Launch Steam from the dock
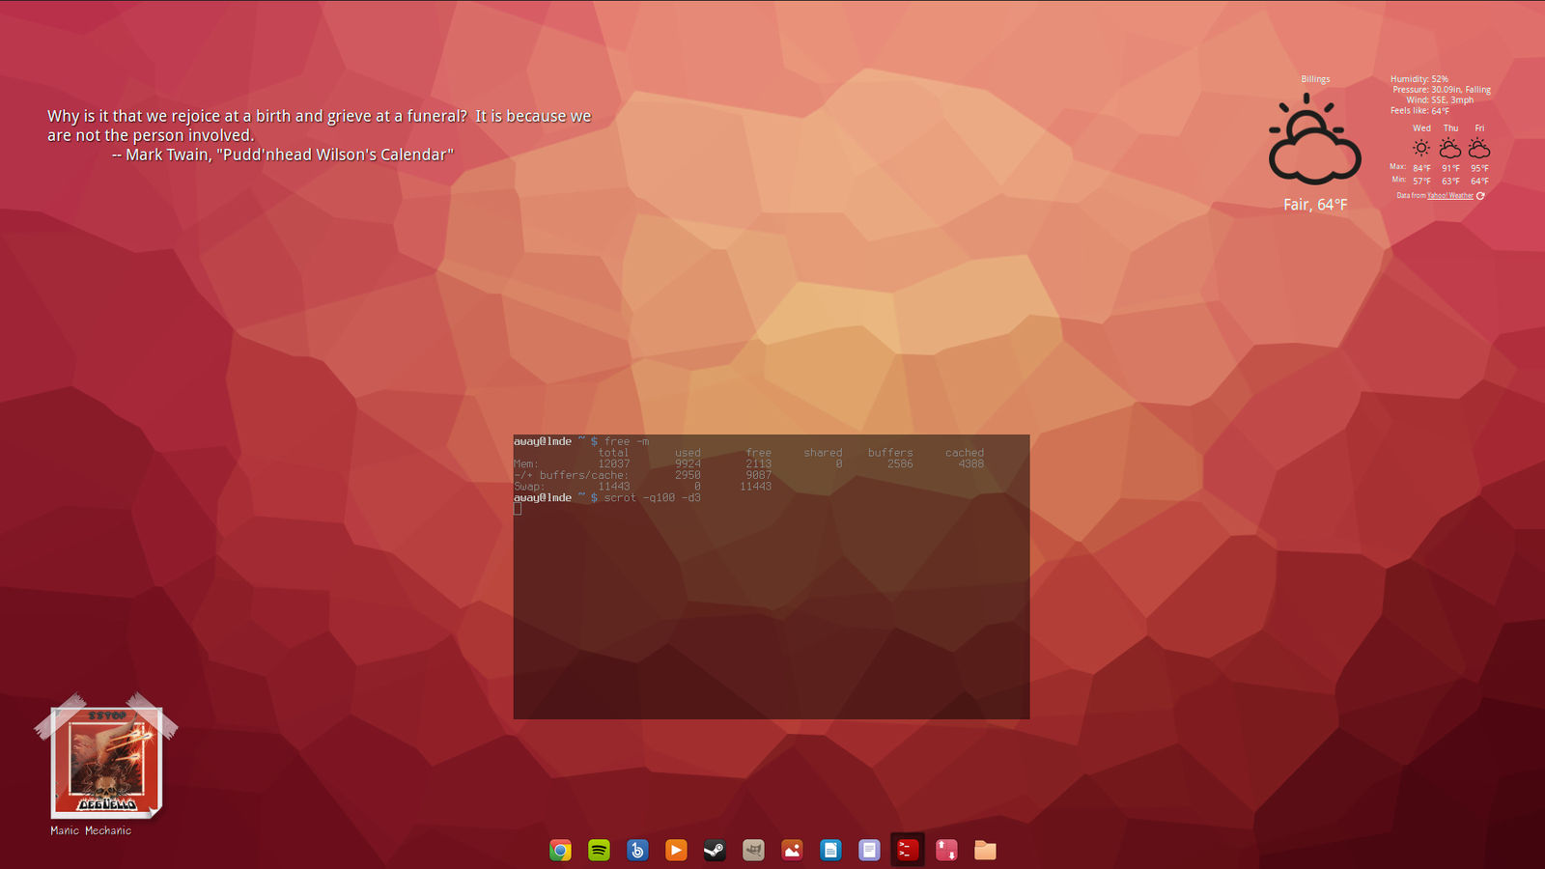The image size is (1545, 869). click(x=715, y=850)
